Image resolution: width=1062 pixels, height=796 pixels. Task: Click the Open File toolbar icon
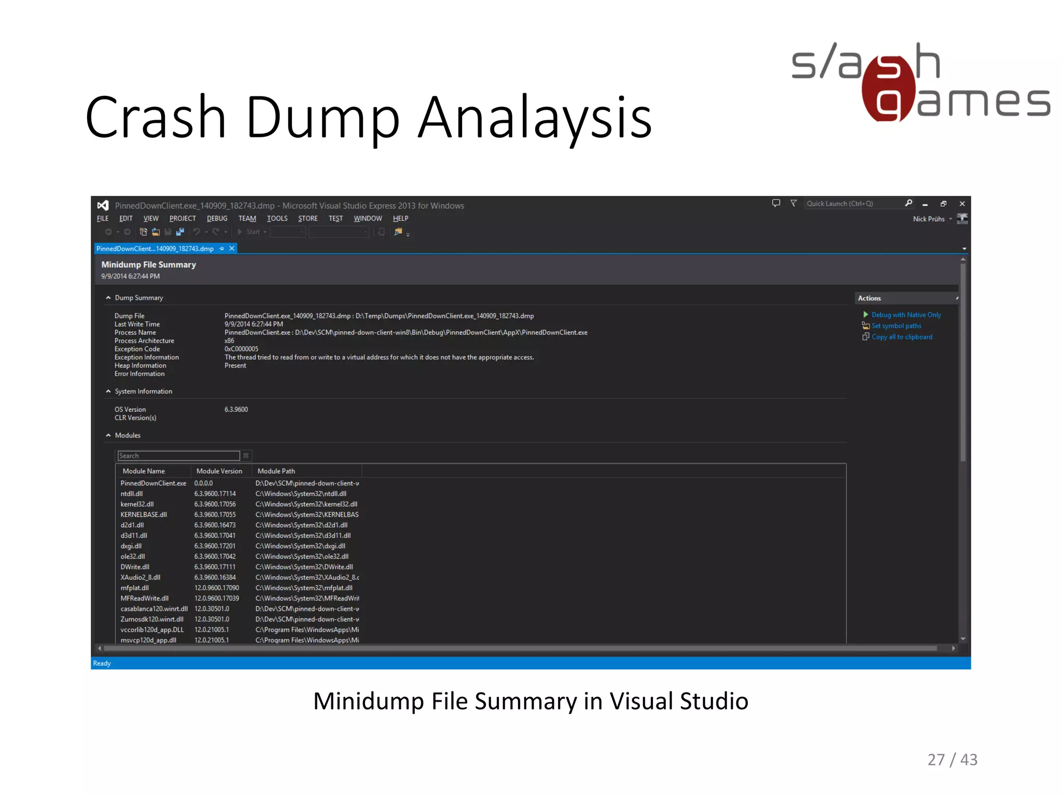tap(156, 232)
